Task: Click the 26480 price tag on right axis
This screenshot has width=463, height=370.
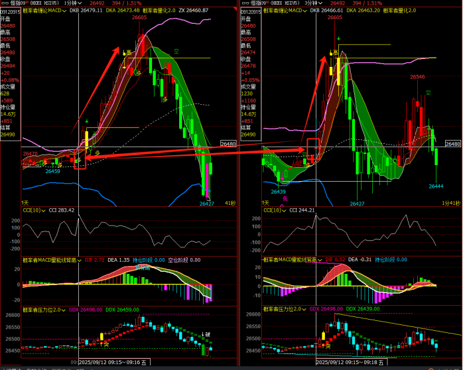Action: (453, 144)
